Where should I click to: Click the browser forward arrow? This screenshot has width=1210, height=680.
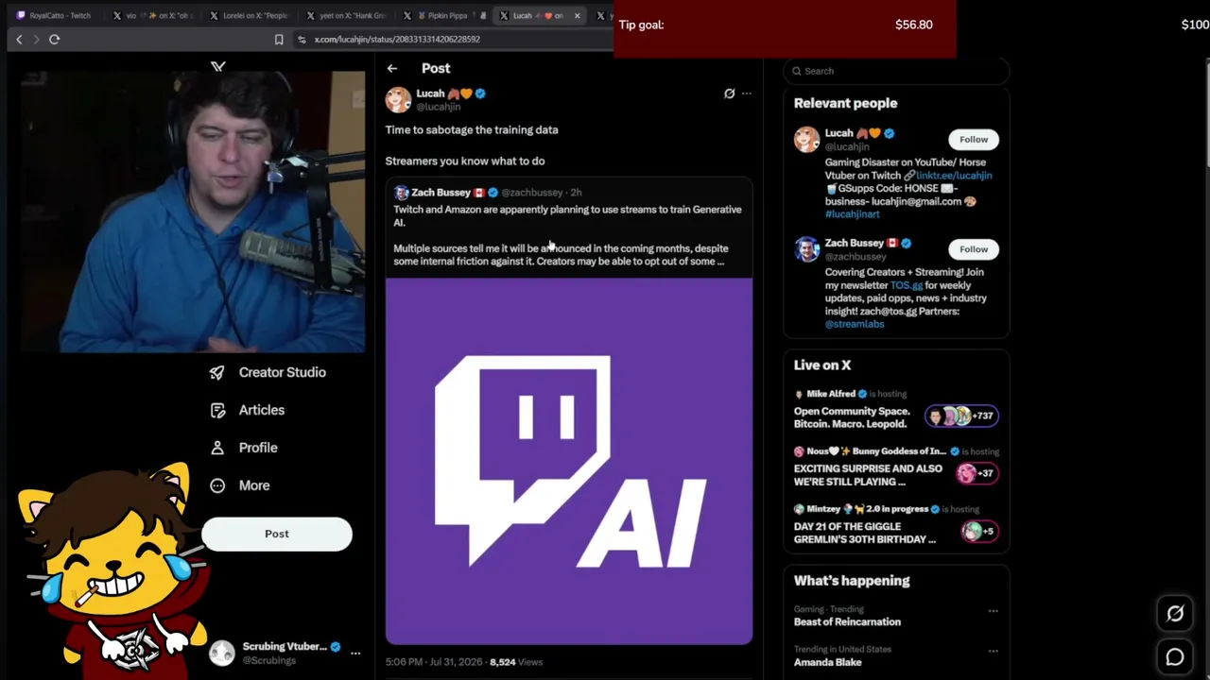tap(36, 39)
